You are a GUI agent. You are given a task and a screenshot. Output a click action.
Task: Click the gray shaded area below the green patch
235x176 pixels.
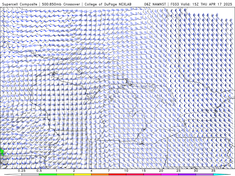pyautogui.click(x=4, y=160)
